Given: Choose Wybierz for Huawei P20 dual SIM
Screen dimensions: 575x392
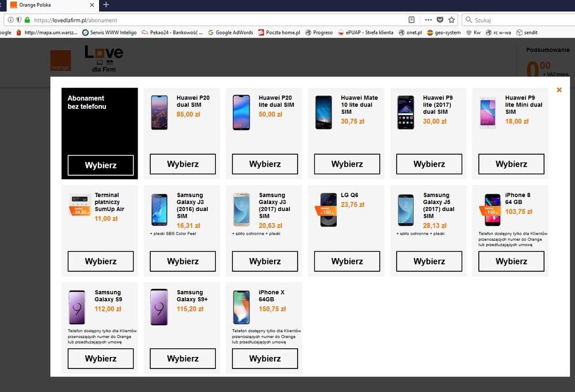Looking at the screenshot, I should click(182, 164).
